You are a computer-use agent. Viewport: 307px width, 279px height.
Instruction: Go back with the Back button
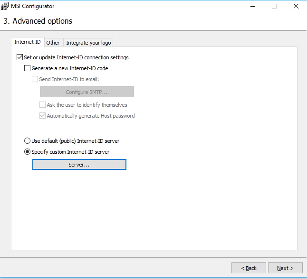click(249, 268)
